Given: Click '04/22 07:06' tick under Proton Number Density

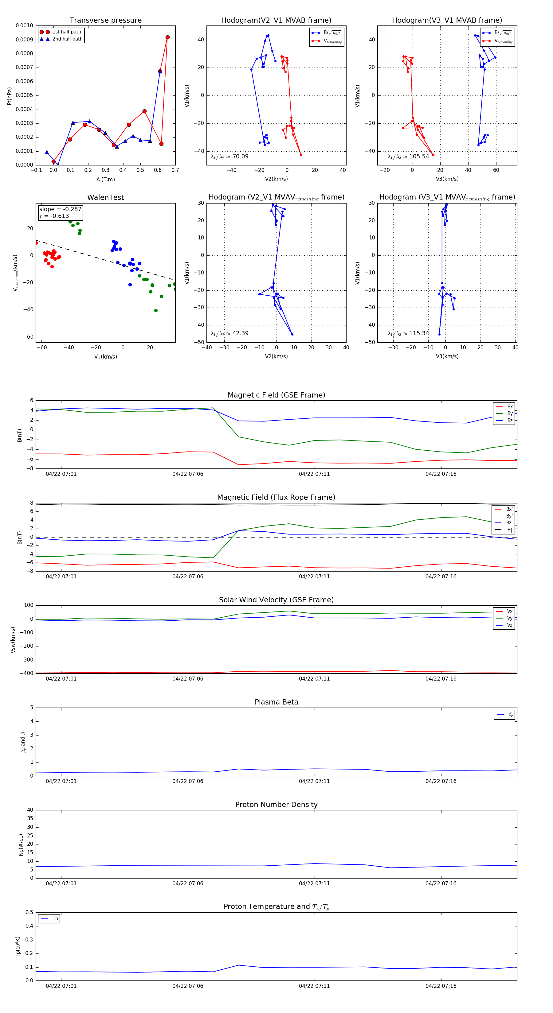Looking at the screenshot, I should pos(188,884).
